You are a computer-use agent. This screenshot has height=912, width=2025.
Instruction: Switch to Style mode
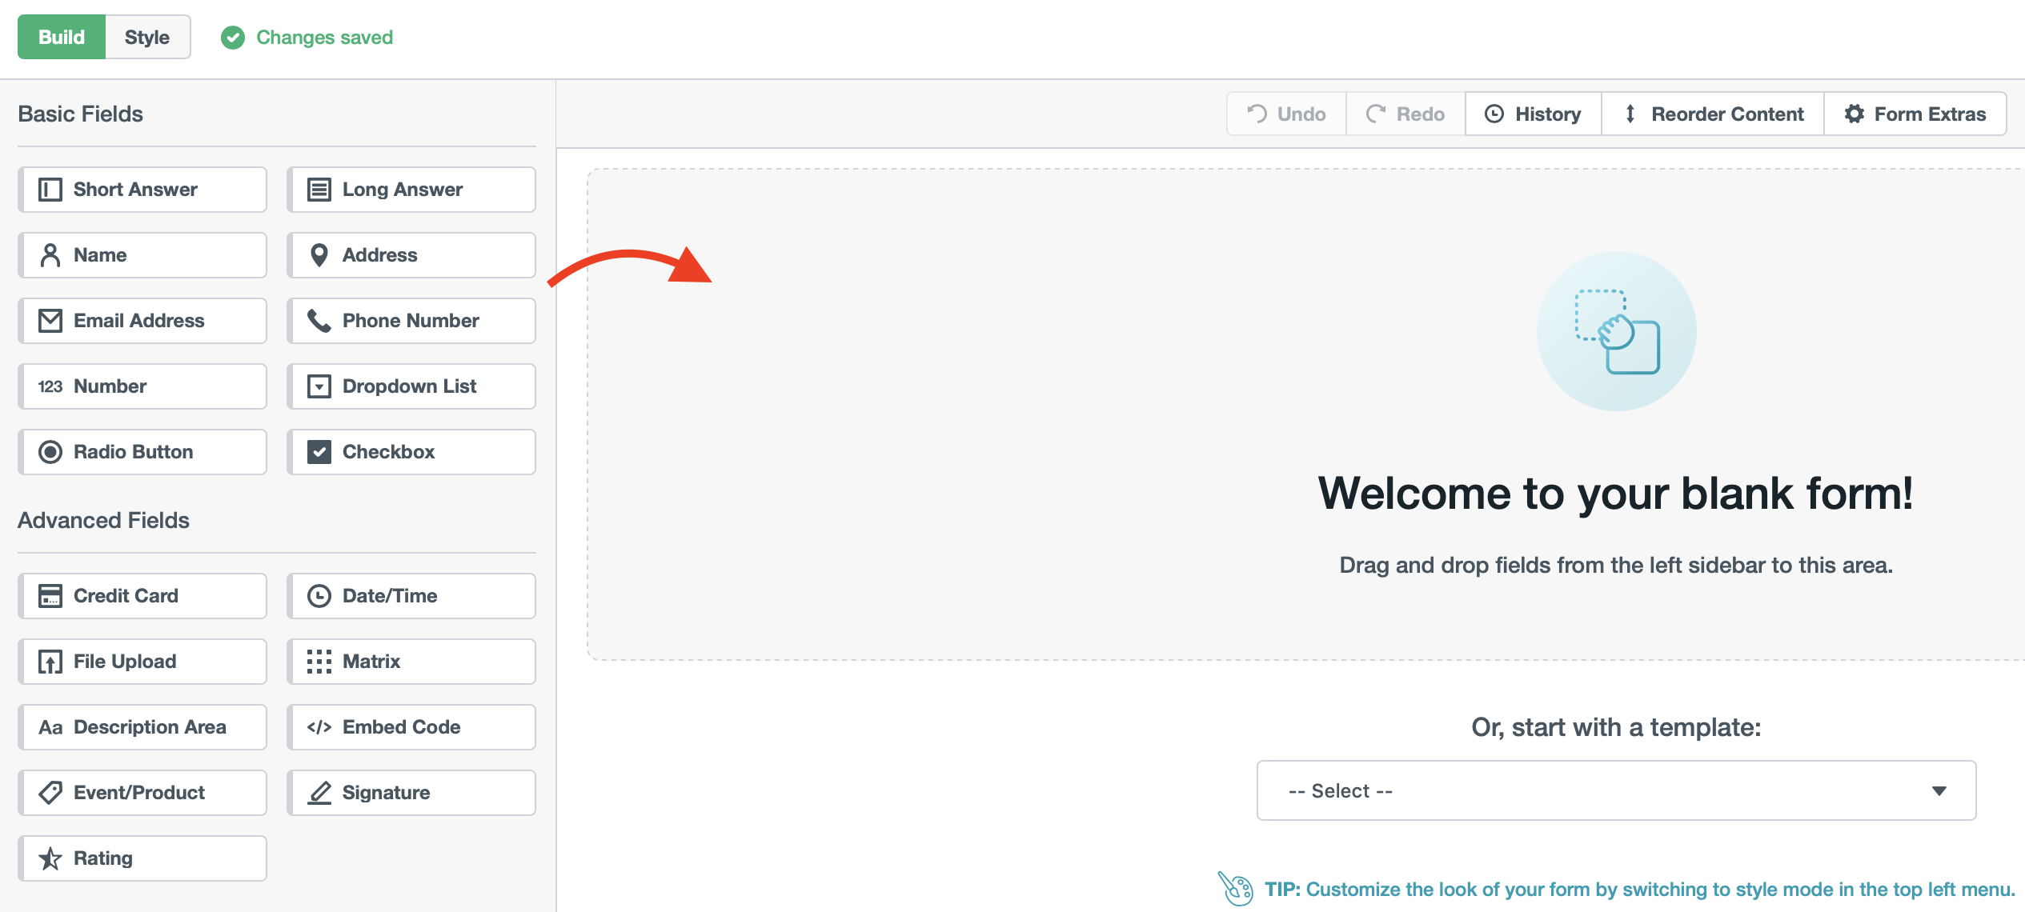click(x=146, y=36)
